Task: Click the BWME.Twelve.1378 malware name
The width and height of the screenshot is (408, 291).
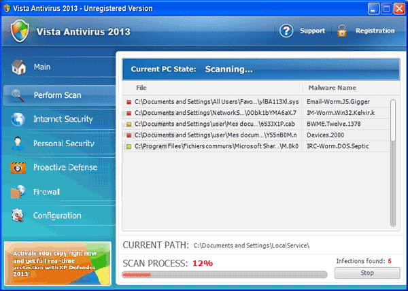Action: point(334,124)
